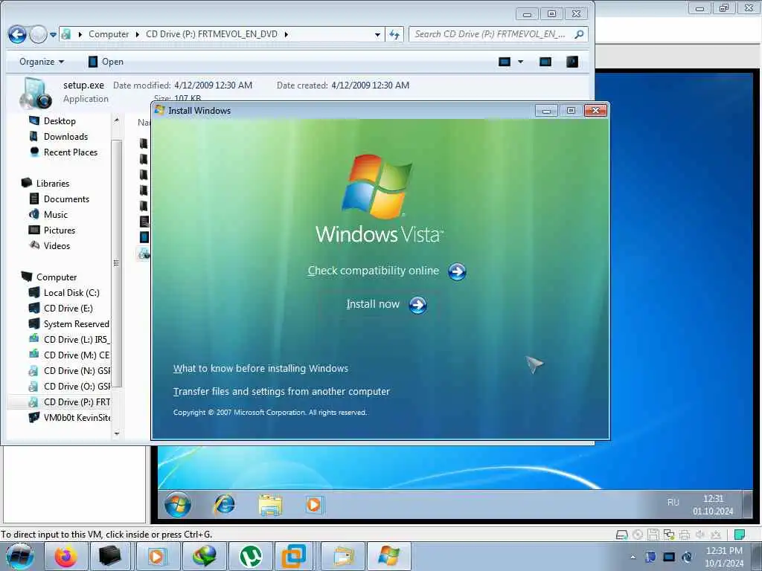Click Check compatibility online link
This screenshot has width=762, height=571.
pos(374,271)
